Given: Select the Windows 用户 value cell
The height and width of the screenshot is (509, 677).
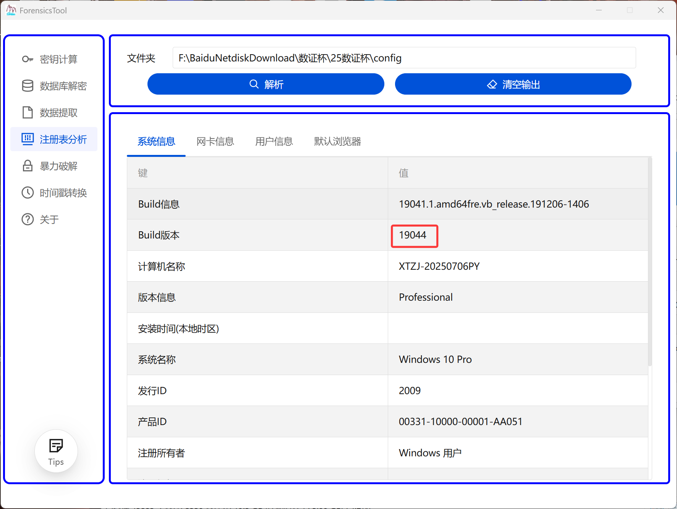Looking at the screenshot, I should pyautogui.click(x=518, y=453).
